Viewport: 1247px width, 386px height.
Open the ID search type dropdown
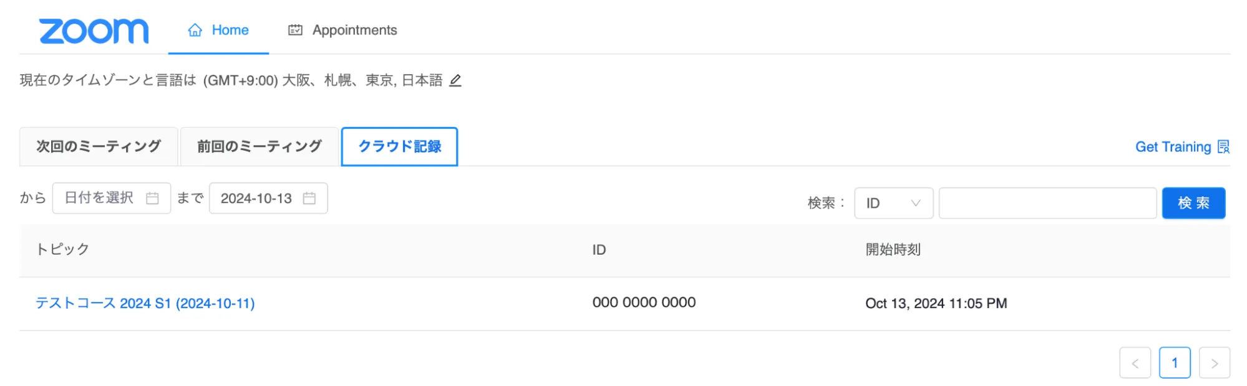(893, 203)
